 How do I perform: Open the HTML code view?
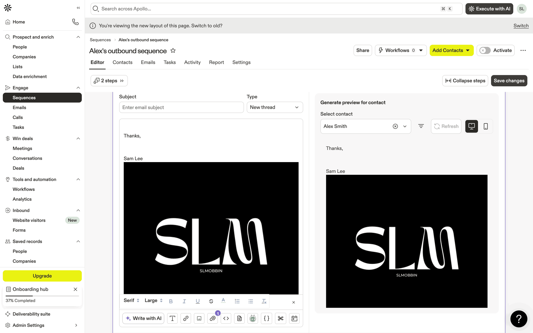click(x=226, y=318)
